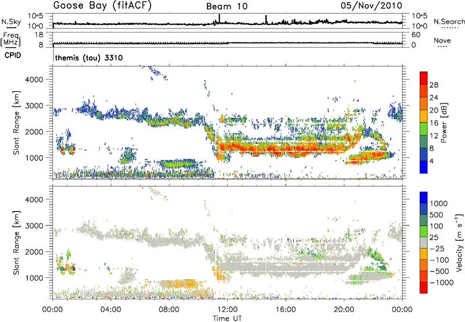
Task: Pick the bright blue bottom segment of the power bar
Action: tap(424, 167)
